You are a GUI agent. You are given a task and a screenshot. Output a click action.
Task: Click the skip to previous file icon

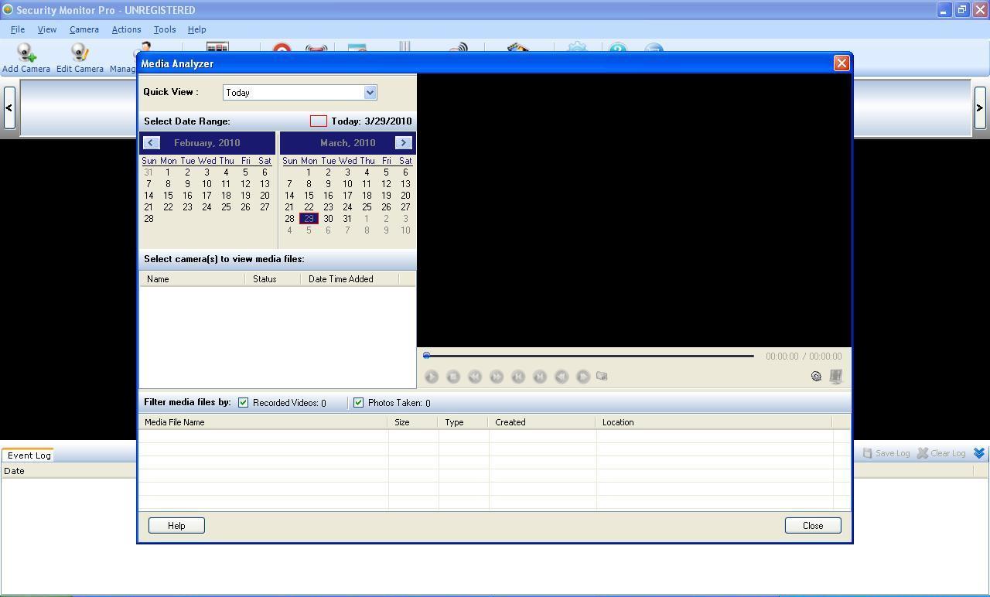coord(518,377)
